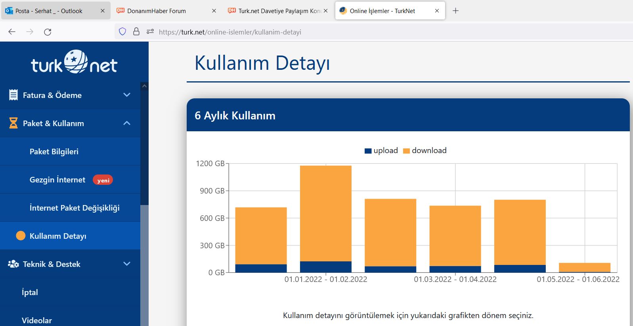Click the 900 GB axis label
Viewport: 633px width, 326px height.
click(x=212, y=191)
